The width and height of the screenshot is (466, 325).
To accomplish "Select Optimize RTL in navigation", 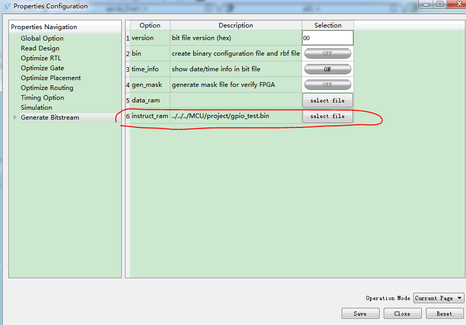I will (41, 58).
